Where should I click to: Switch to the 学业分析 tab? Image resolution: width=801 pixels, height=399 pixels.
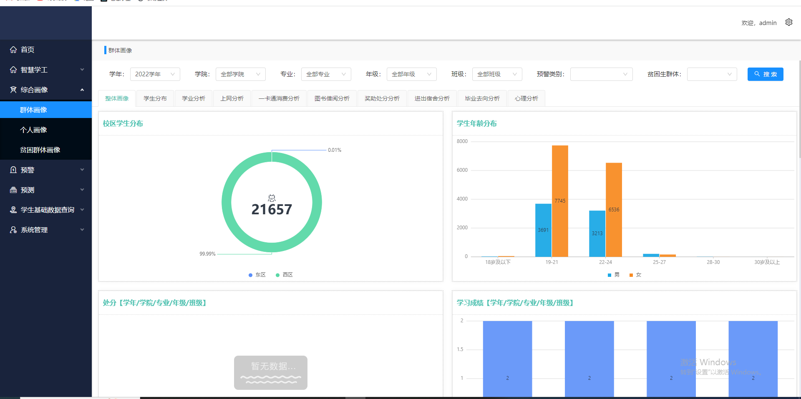tap(194, 98)
